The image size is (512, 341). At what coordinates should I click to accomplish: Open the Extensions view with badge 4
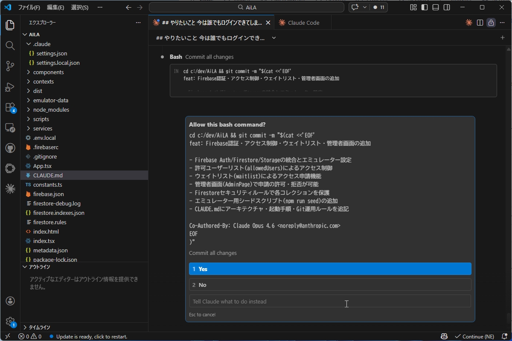point(10,107)
